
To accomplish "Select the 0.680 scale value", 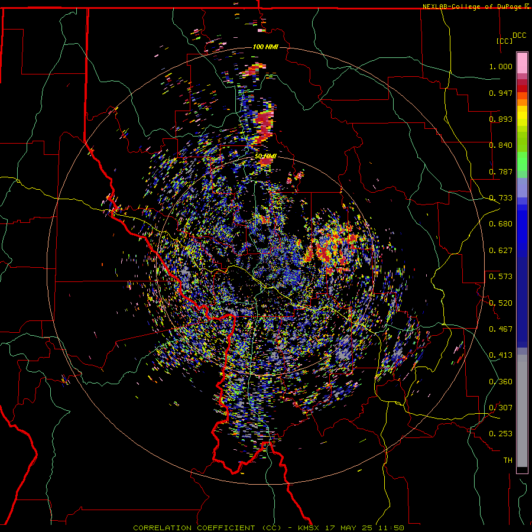I will (501, 224).
